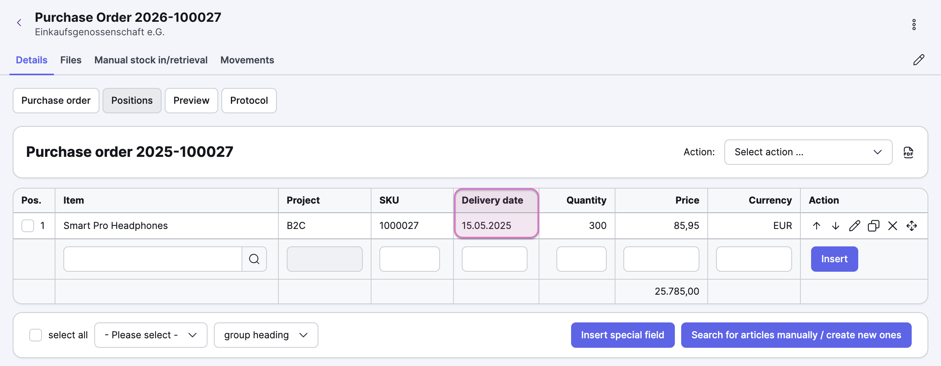Move position 1 up with arrow
The width and height of the screenshot is (941, 366).
[816, 226]
